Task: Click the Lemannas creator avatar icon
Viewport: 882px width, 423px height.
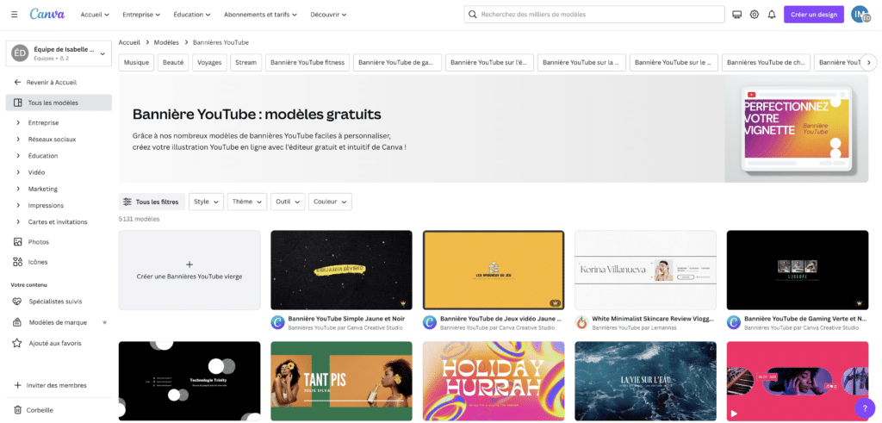Action: (x=582, y=322)
